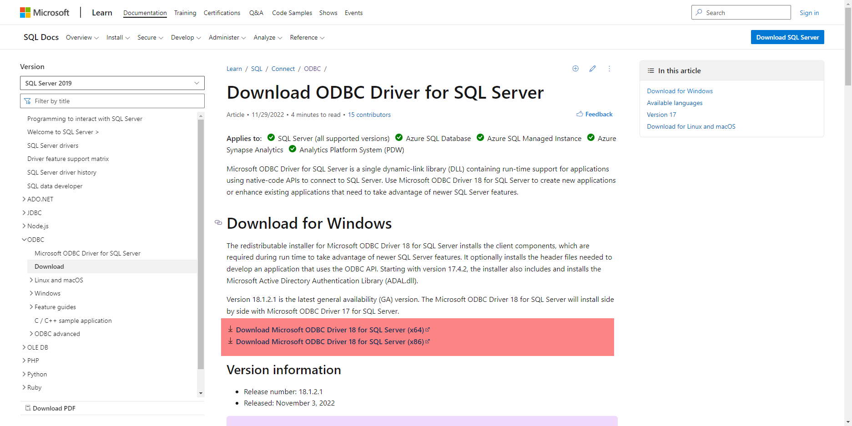Screen dimensions: 852x426
Task: Open the More actions ellipsis menu
Action: 610,69
